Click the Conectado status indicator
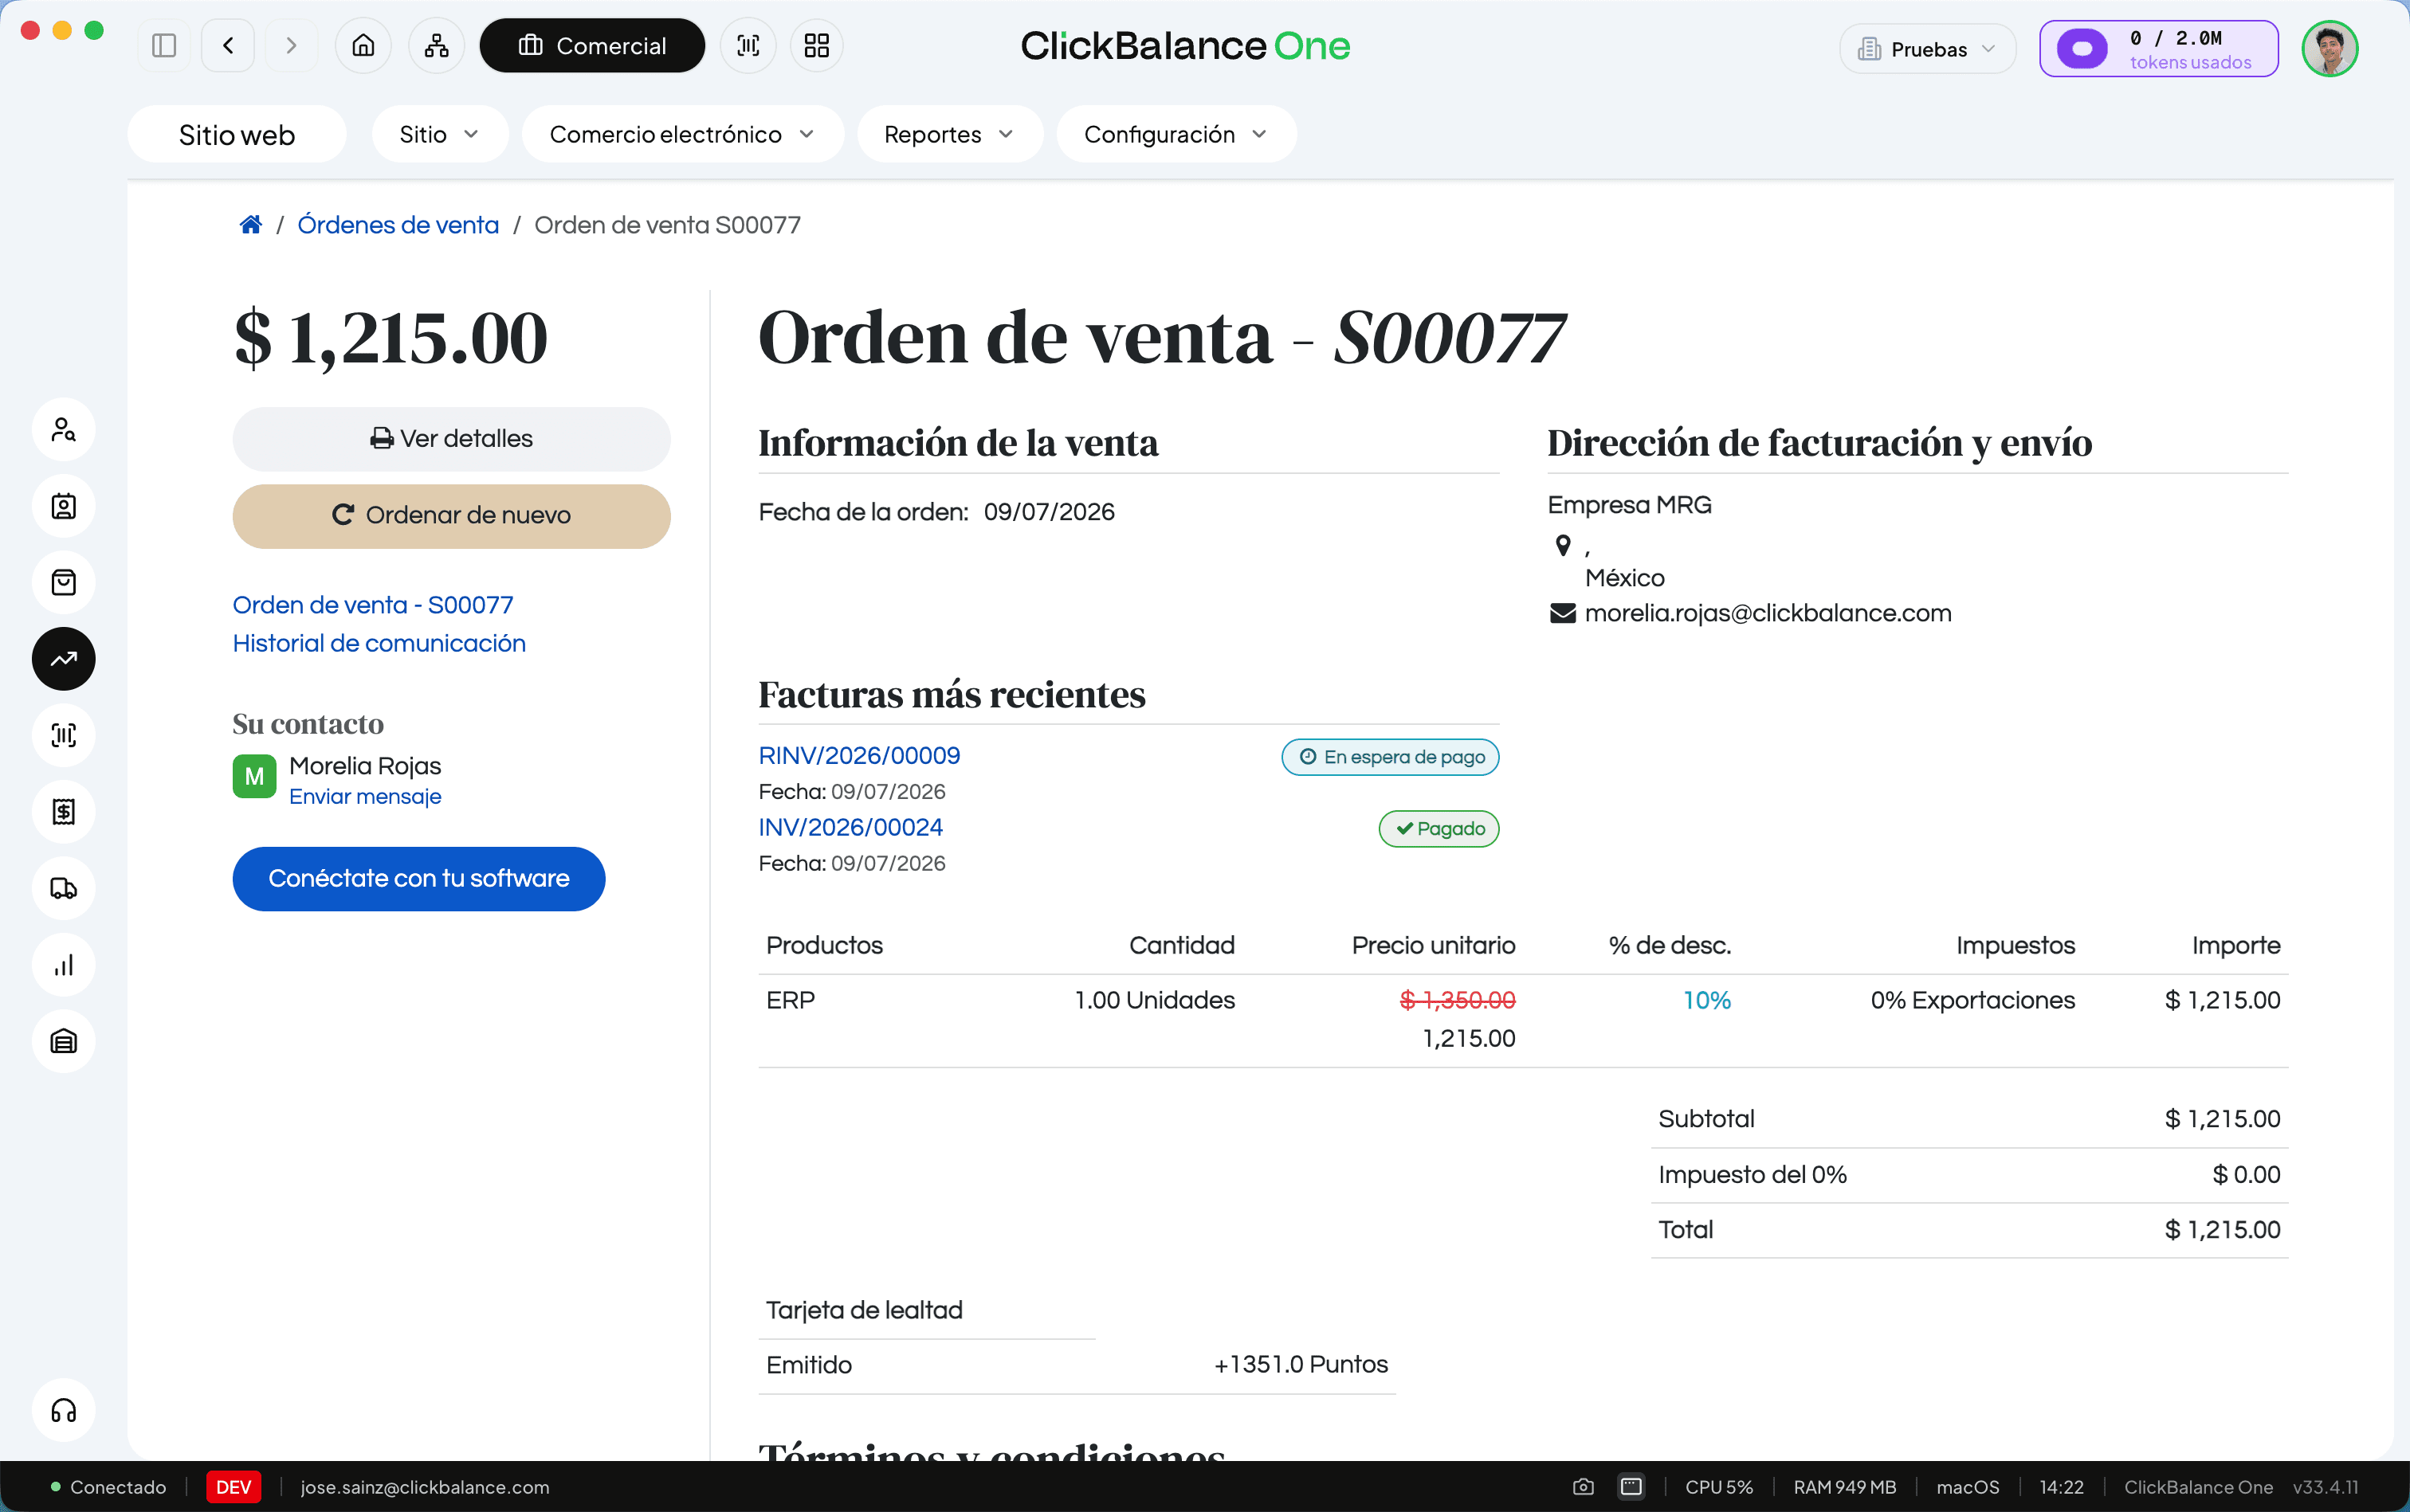 (108, 1487)
